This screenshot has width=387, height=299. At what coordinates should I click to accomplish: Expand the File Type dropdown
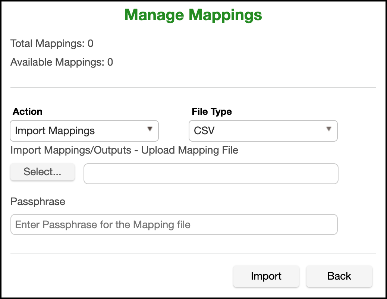[x=263, y=131]
